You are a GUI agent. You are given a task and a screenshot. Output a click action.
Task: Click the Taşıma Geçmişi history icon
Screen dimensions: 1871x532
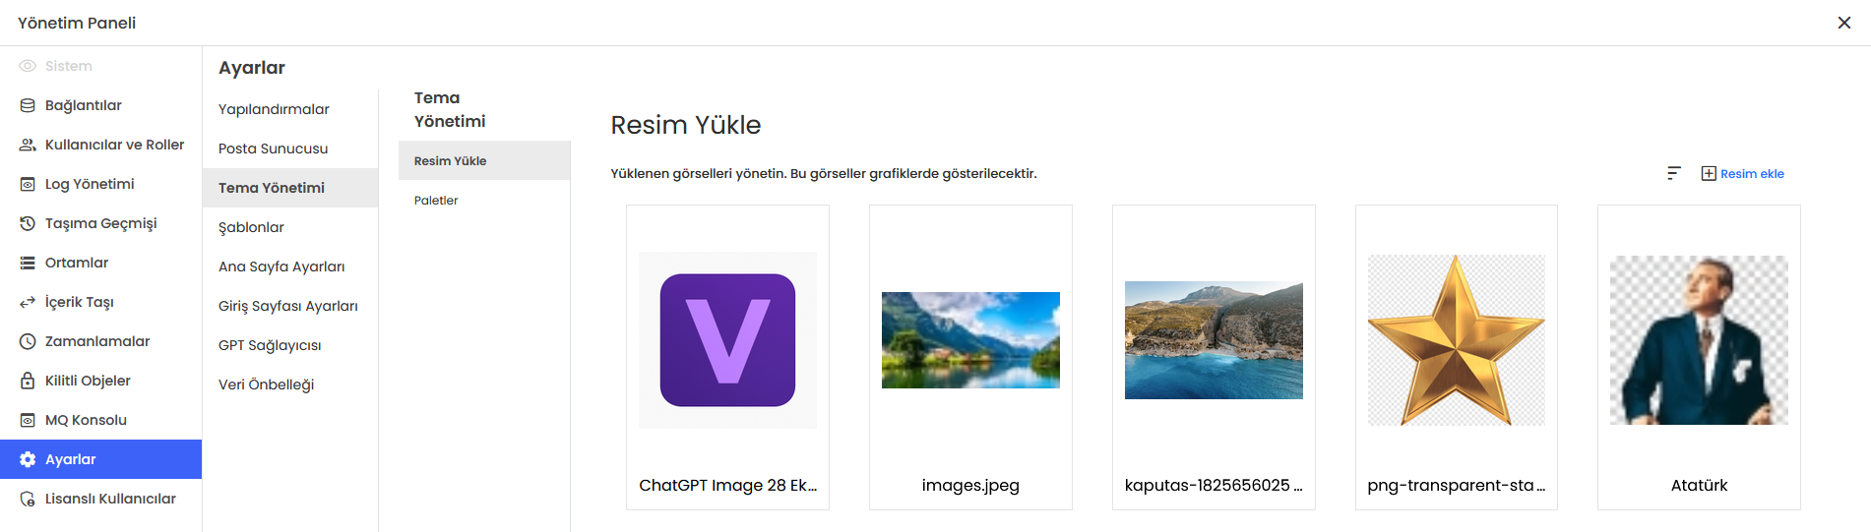(28, 223)
